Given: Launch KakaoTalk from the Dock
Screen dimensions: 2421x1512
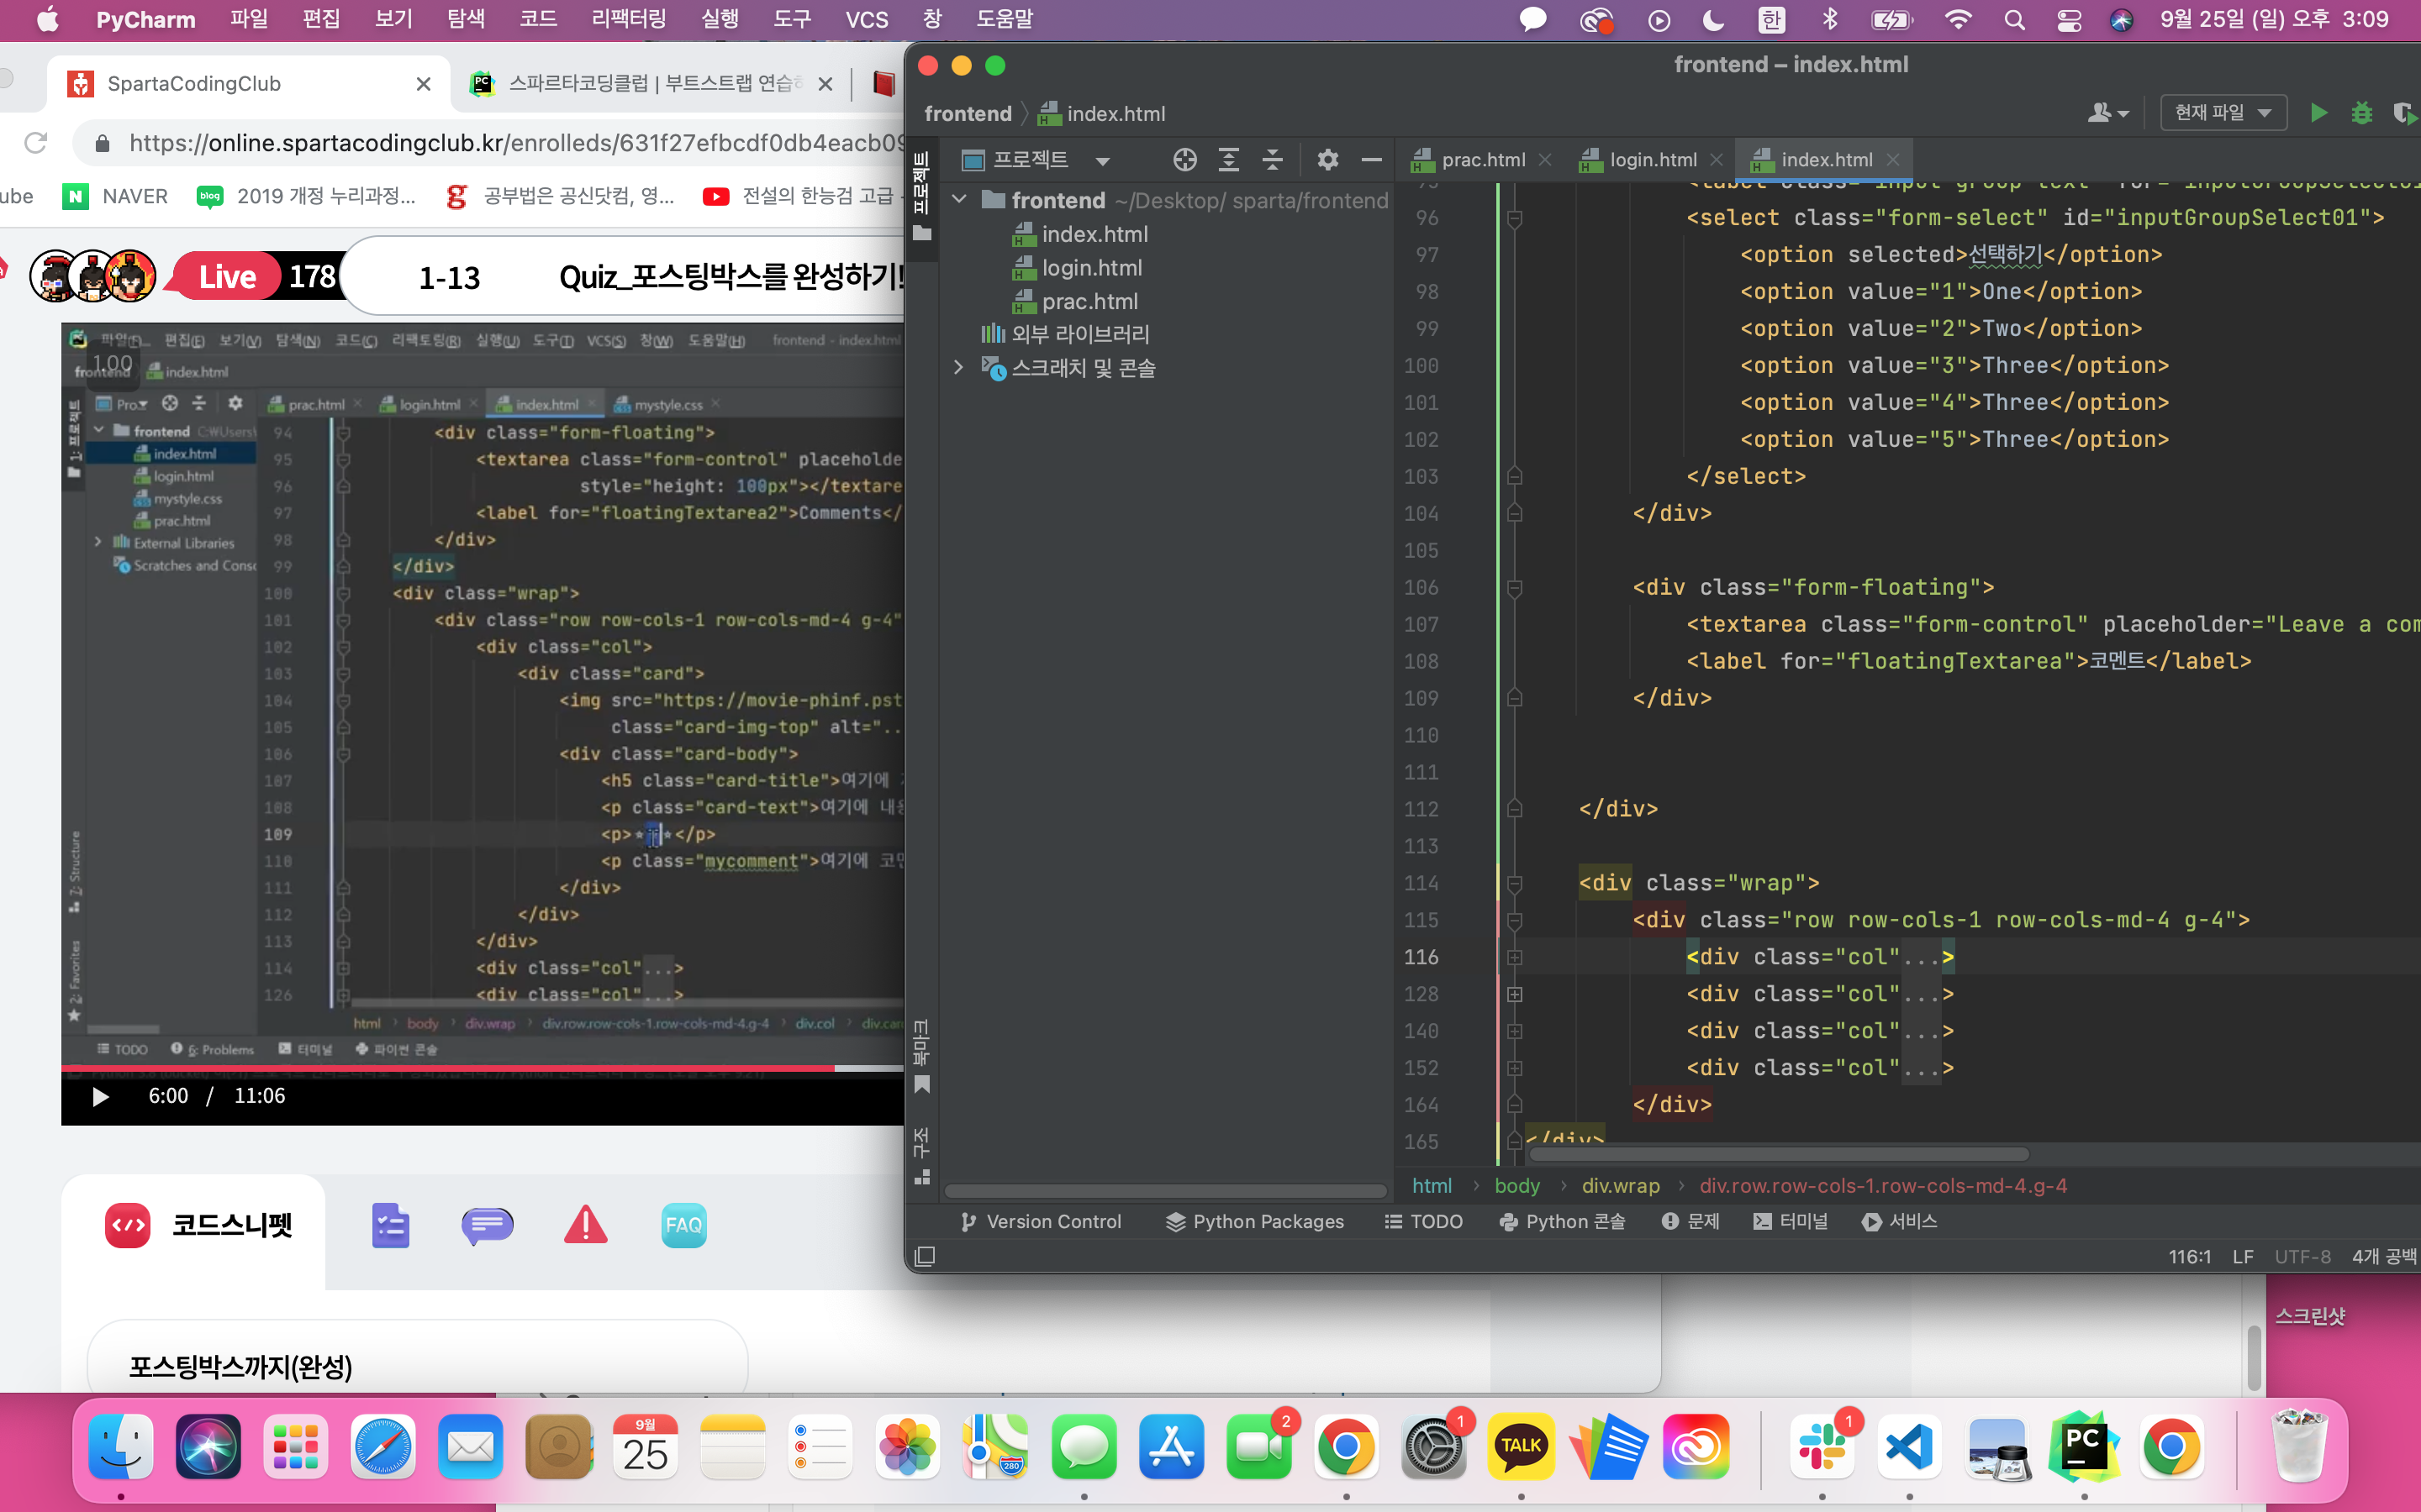Looking at the screenshot, I should (1522, 1447).
